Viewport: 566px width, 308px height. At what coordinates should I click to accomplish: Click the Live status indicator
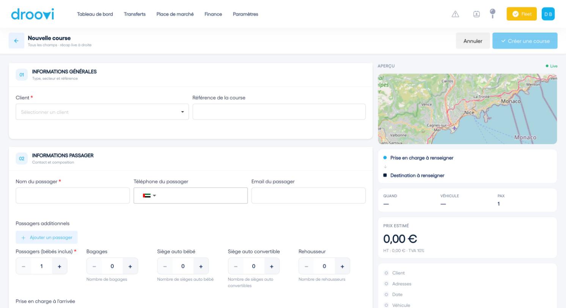tap(552, 66)
